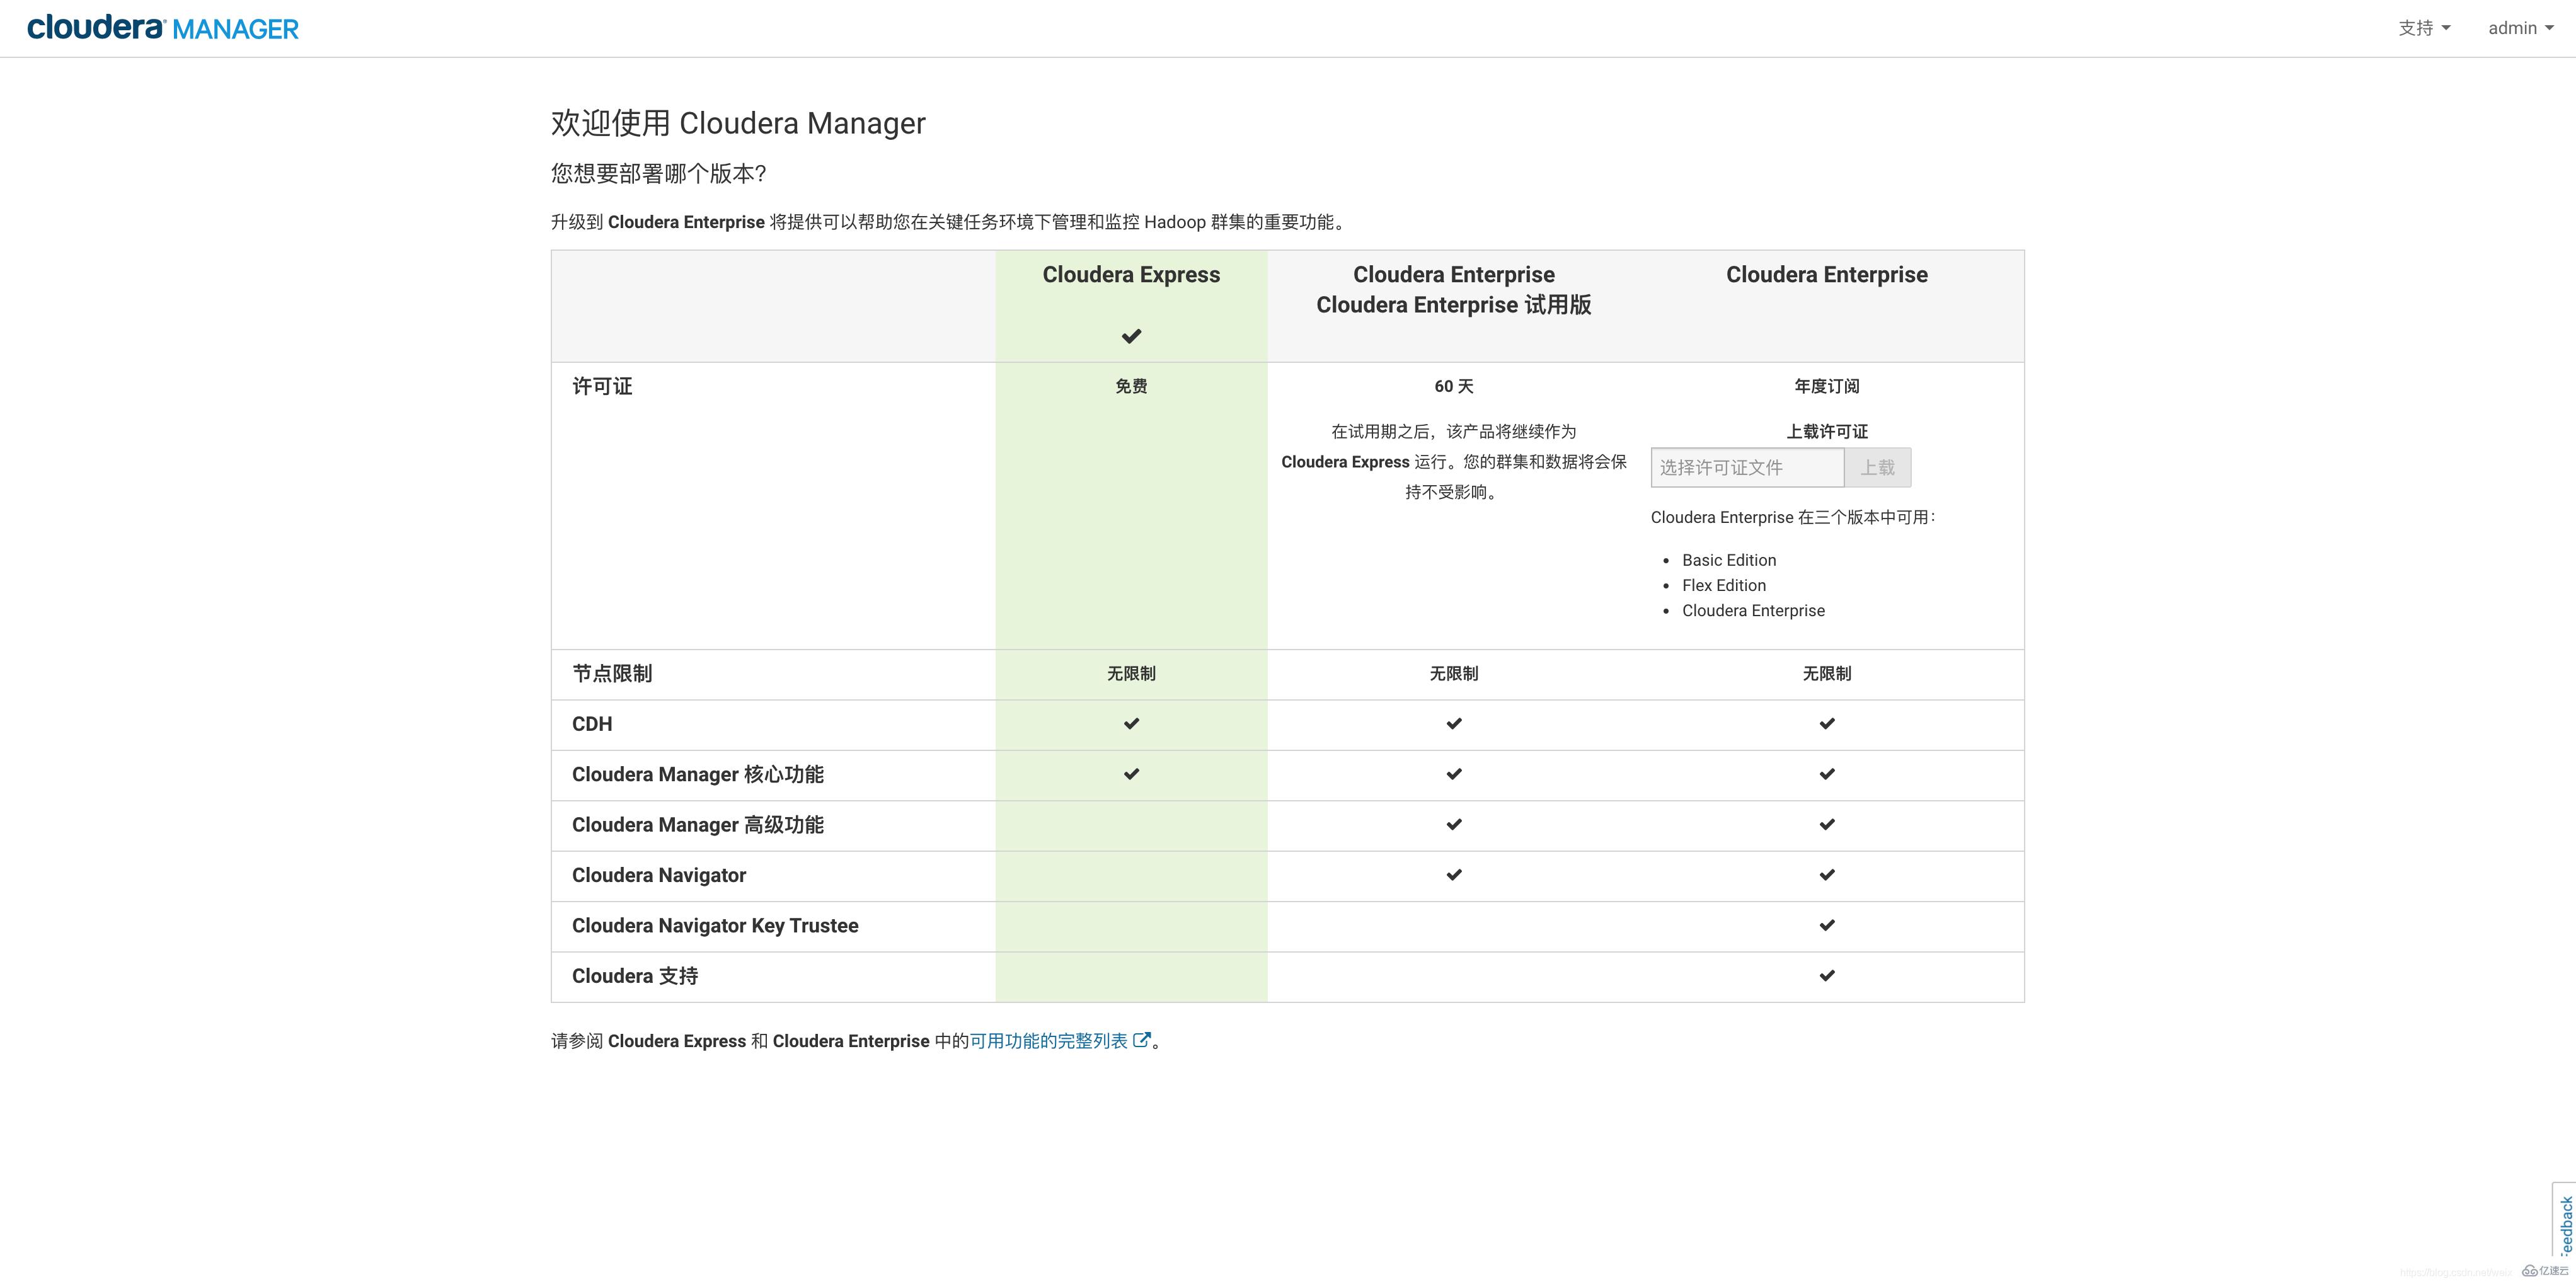
Task: Click trial column checkmark for Cloudera Navigator
Action: (x=1454, y=875)
